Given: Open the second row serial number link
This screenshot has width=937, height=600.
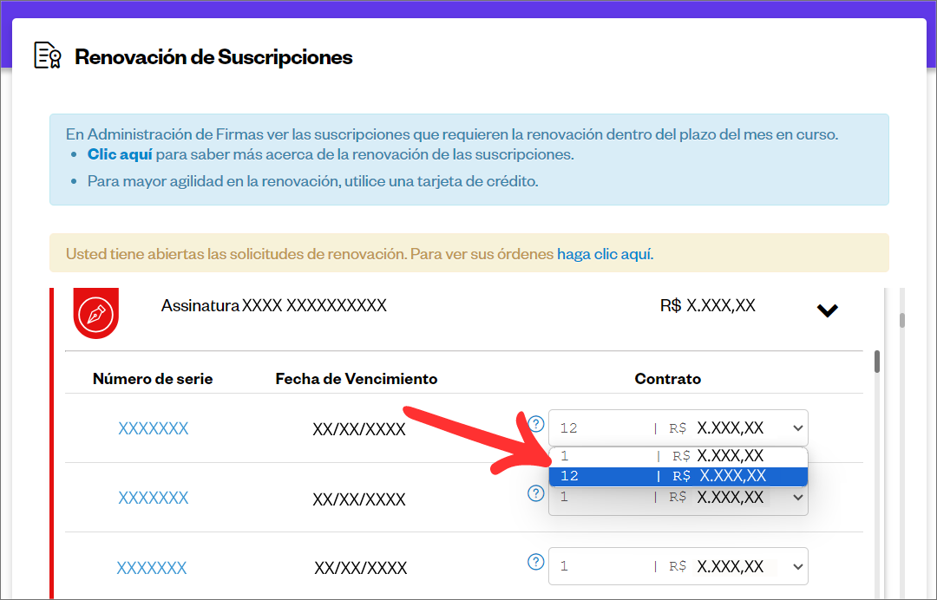Looking at the screenshot, I should (x=154, y=498).
